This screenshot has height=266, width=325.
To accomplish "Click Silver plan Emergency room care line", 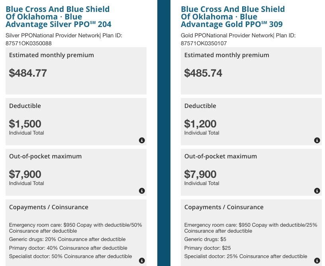I will (75, 228).
